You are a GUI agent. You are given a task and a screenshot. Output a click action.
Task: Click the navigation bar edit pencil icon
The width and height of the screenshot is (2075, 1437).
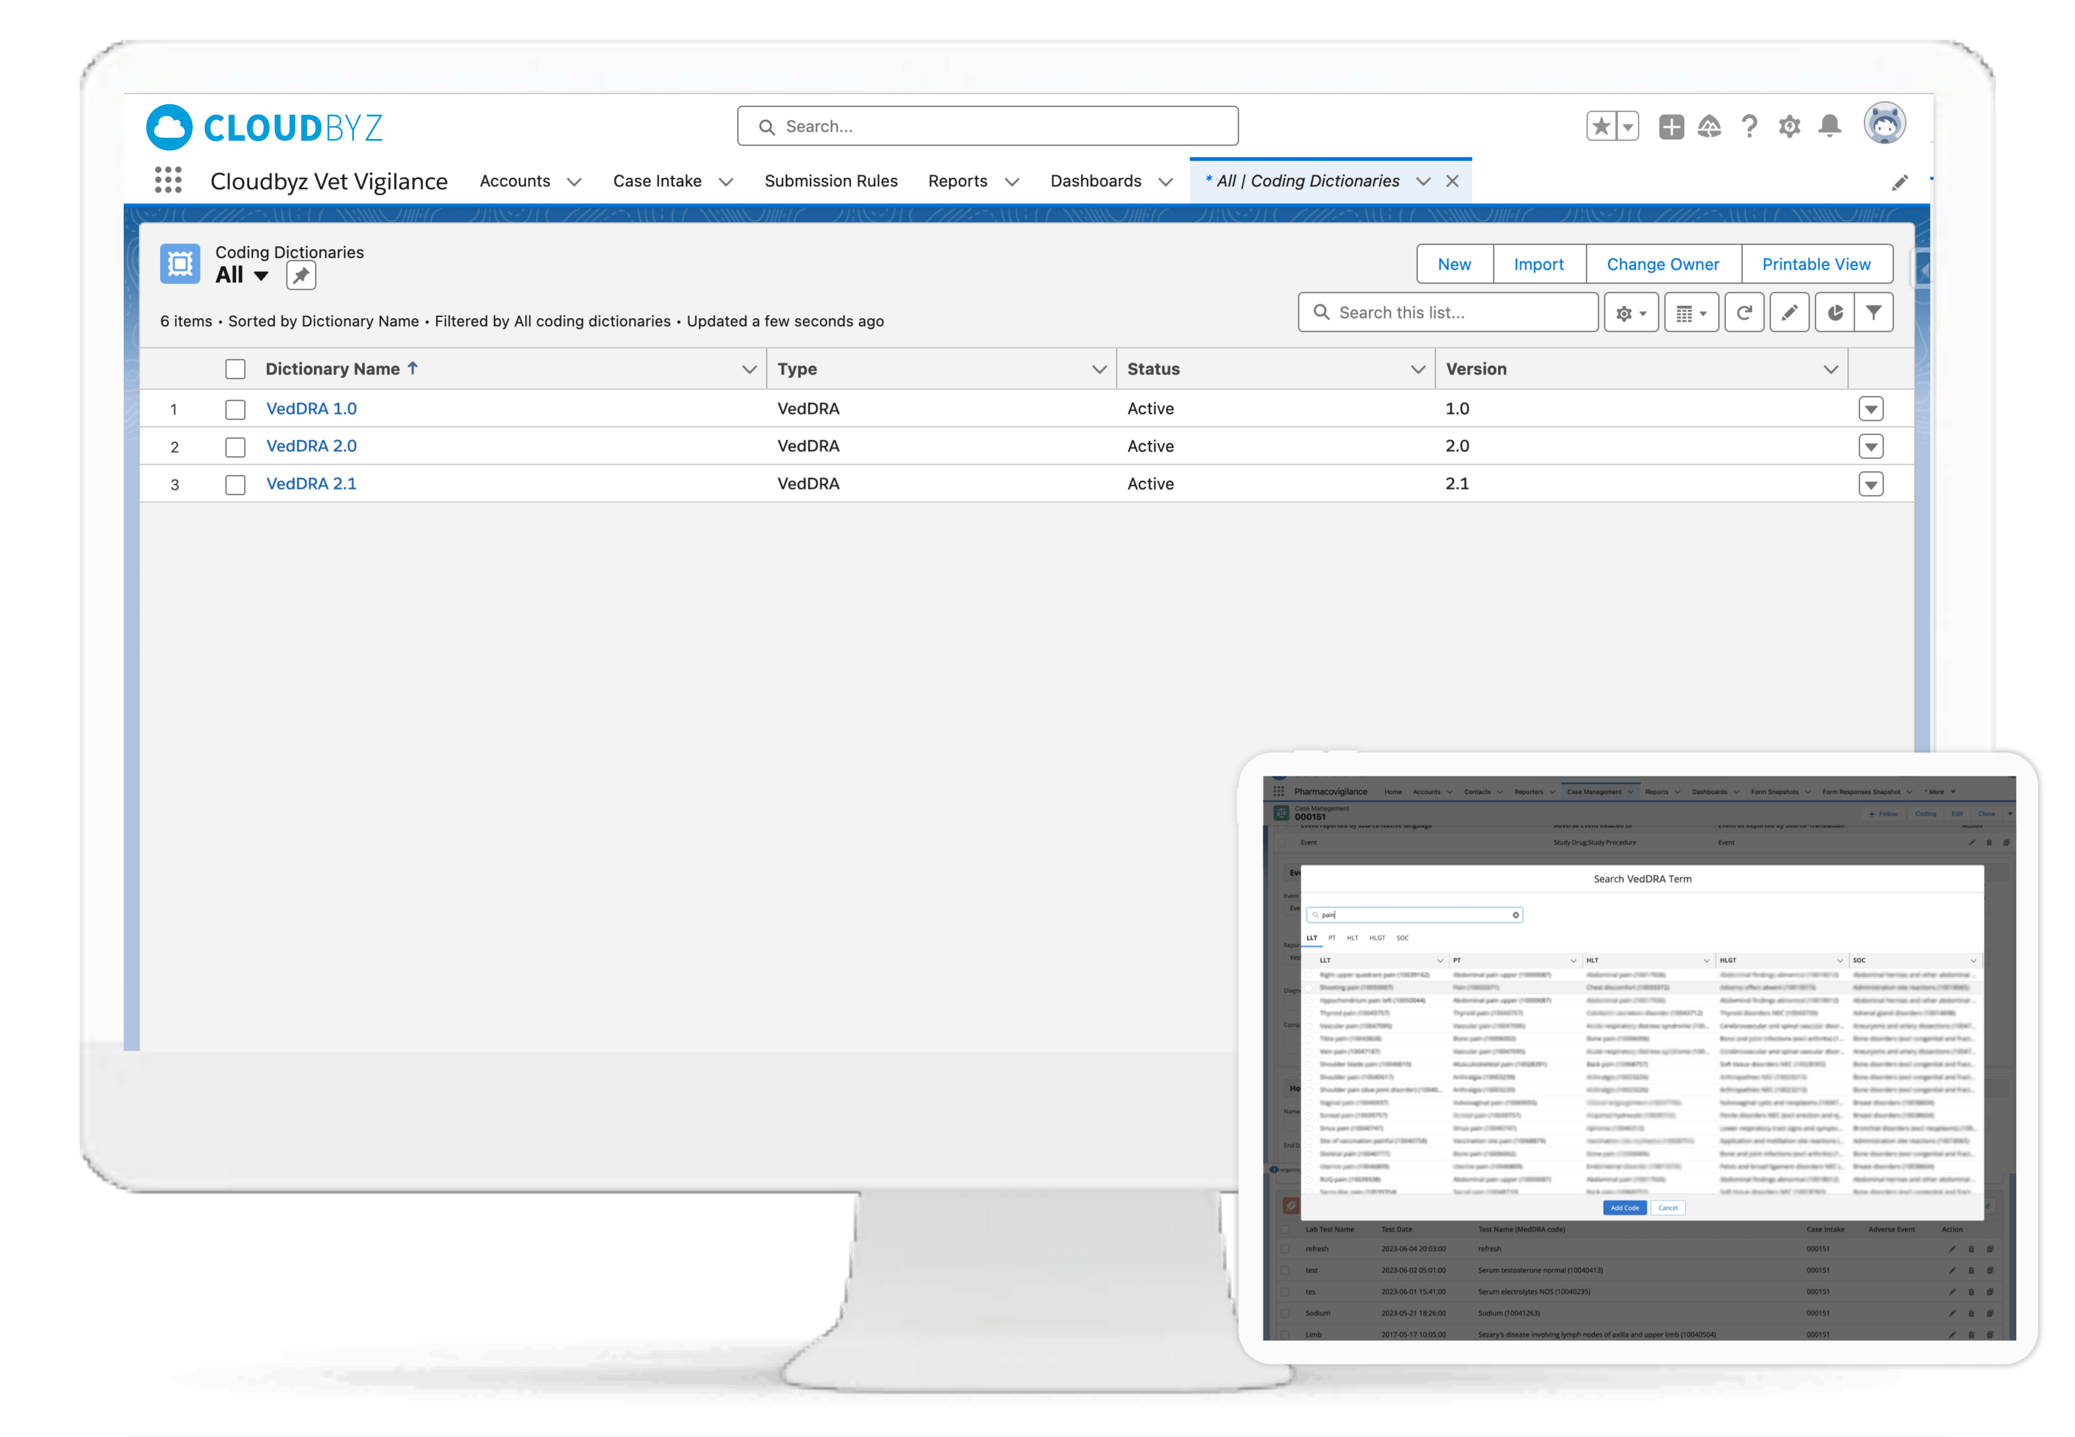pyautogui.click(x=1899, y=183)
